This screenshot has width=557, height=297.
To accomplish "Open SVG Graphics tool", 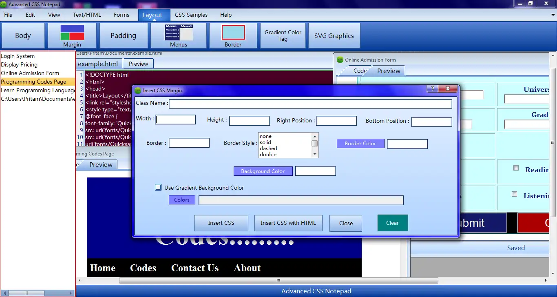I will 334,35.
